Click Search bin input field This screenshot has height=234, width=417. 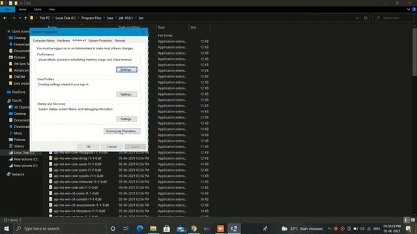click(394, 18)
